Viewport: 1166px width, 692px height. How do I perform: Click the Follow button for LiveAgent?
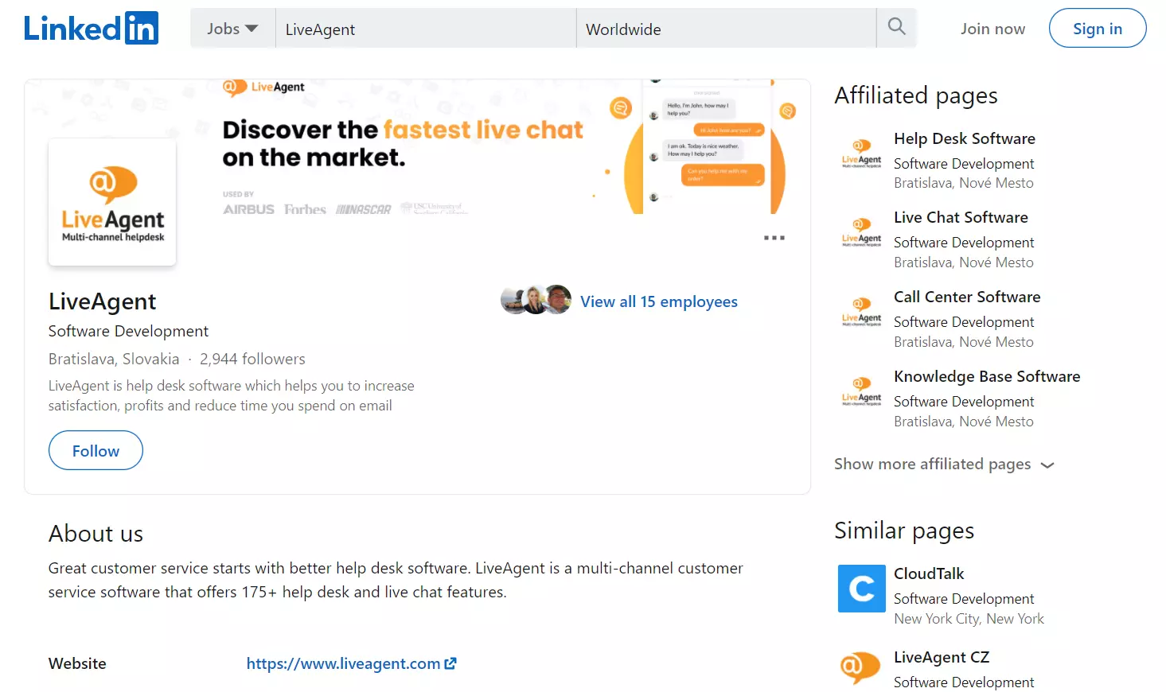tap(96, 450)
